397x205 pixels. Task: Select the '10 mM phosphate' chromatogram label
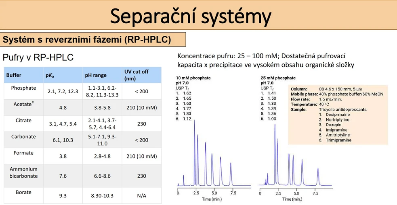(x=193, y=78)
